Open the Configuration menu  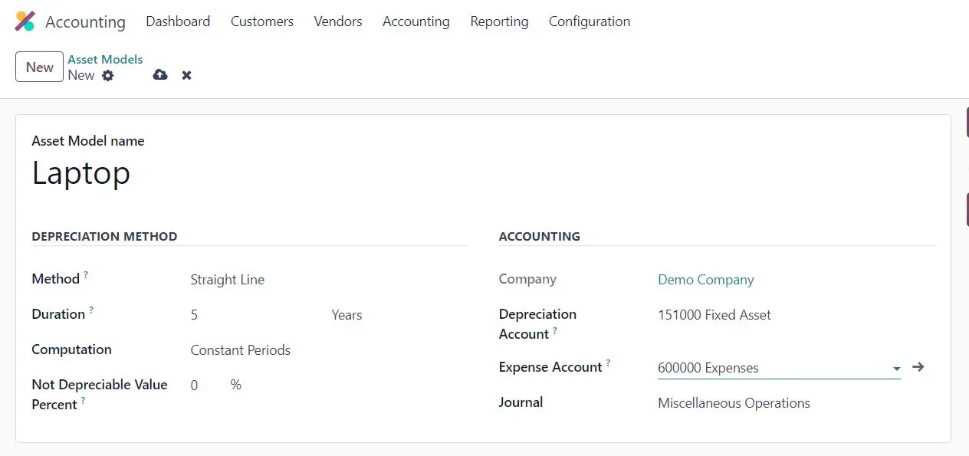(x=589, y=21)
